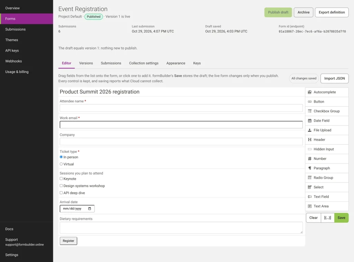This screenshot has height=262, width=354.
Task: Click the All changes saved indicator
Action: [x=304, y=78]
